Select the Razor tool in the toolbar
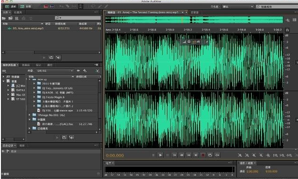The height and width of the screenshot is (179, 298). coord(68,7)
